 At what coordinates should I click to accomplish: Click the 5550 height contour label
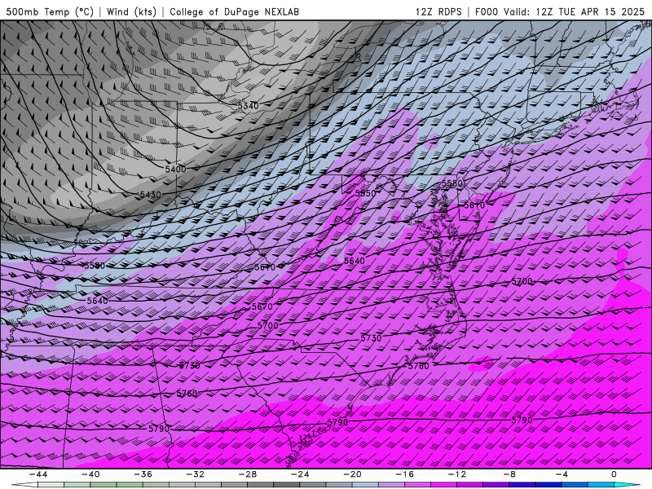[365, 193]
